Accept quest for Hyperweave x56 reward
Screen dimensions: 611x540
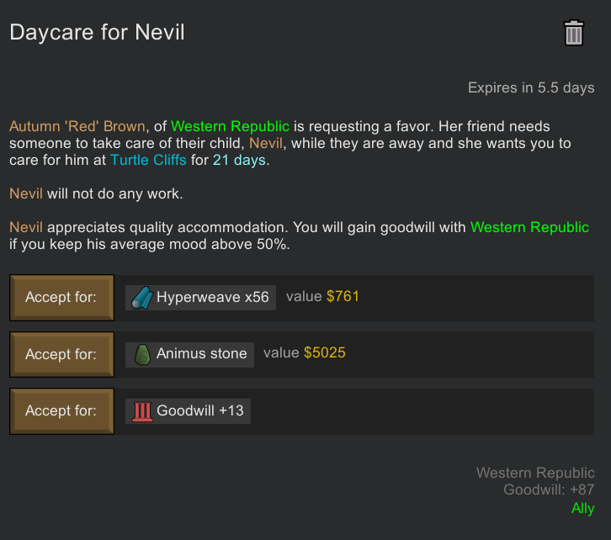[x=61, y=298]
